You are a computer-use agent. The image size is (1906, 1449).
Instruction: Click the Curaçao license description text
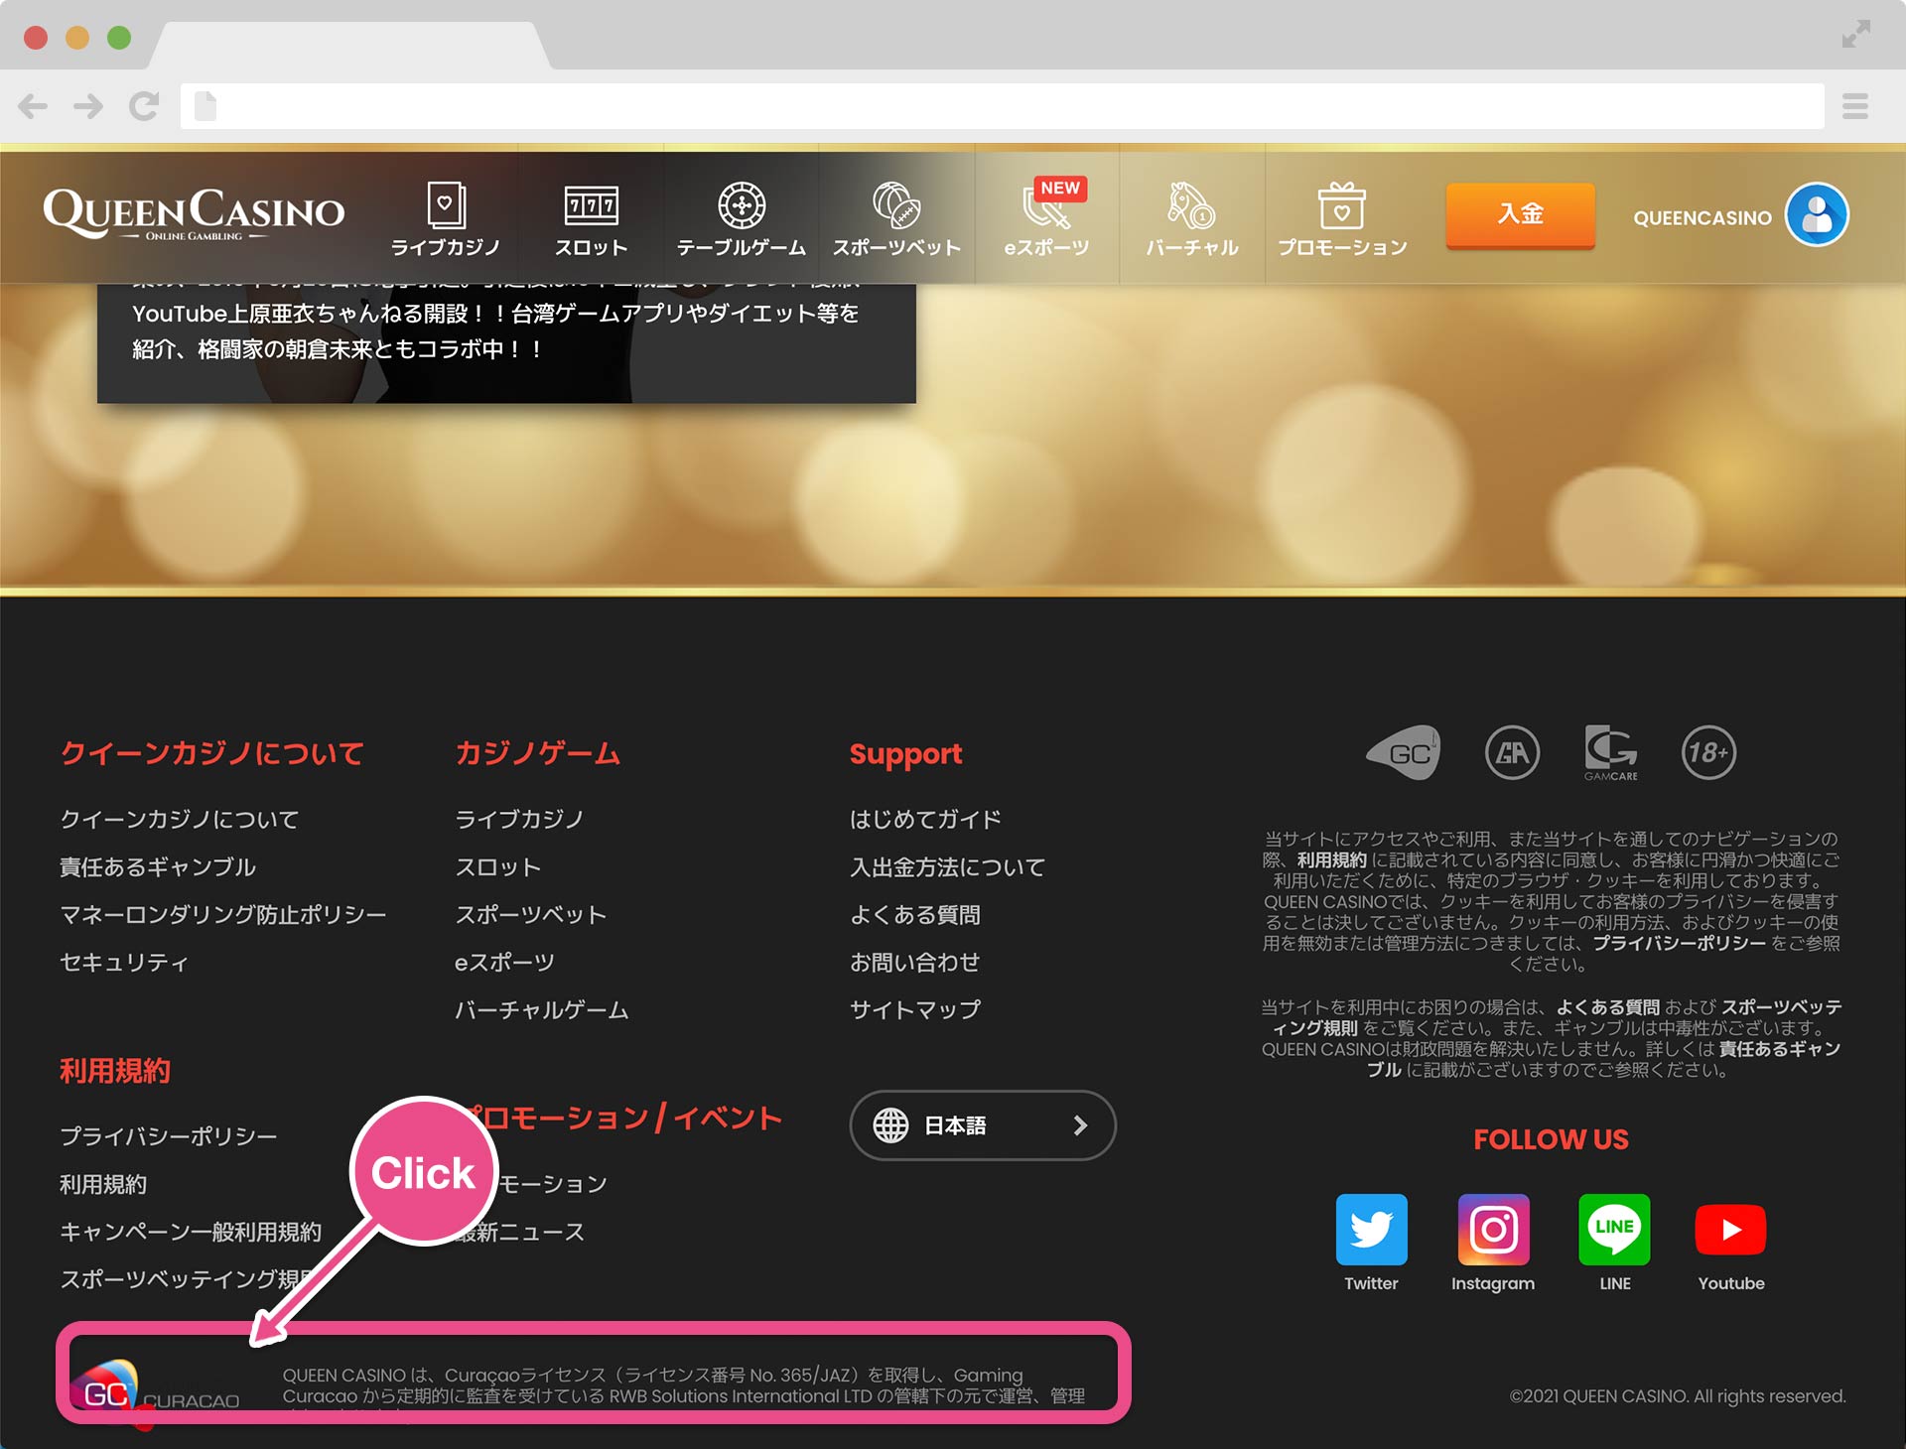683,1385
